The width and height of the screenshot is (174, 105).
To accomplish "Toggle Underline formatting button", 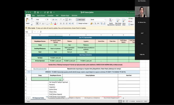I will tap(43, 23).
